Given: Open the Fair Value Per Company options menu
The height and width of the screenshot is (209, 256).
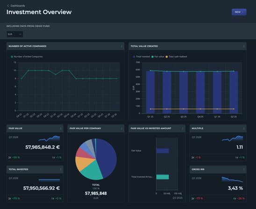Looking at the screenshot, I should (x=121, y=129).
